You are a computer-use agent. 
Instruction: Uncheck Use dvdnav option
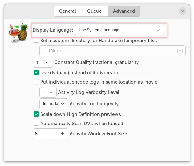36,73
